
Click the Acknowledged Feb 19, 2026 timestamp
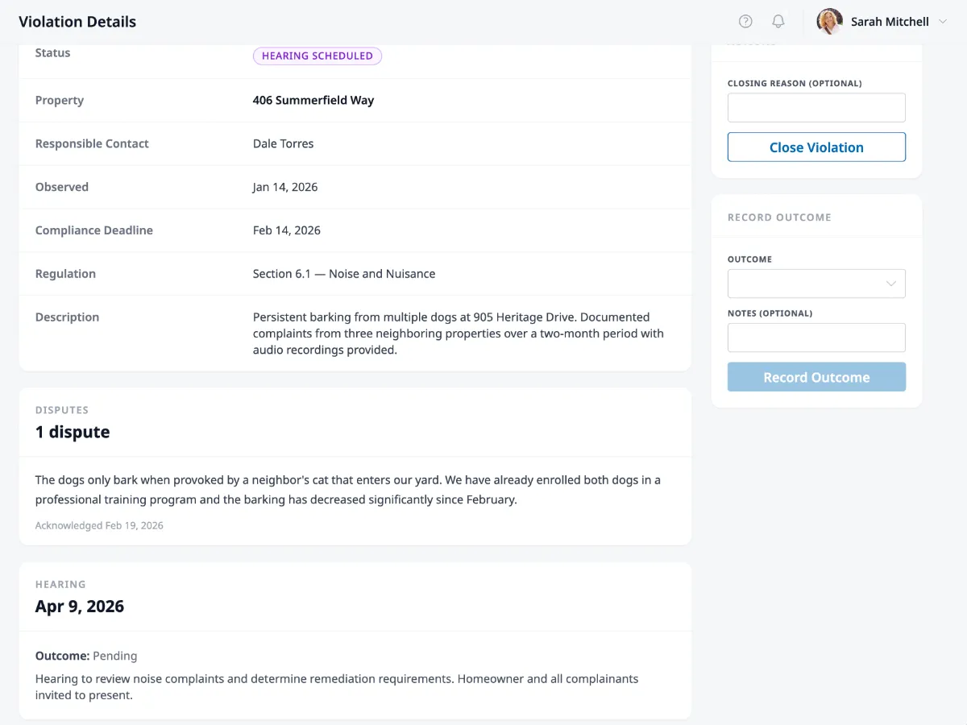click(99, 525)
